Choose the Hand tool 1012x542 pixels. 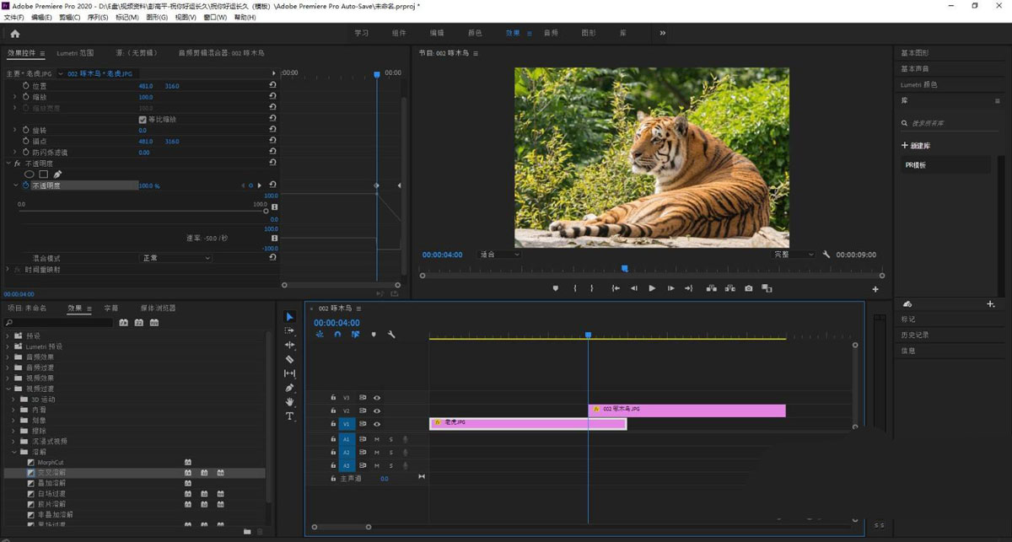pyautogui.click(x=290, y=402)
